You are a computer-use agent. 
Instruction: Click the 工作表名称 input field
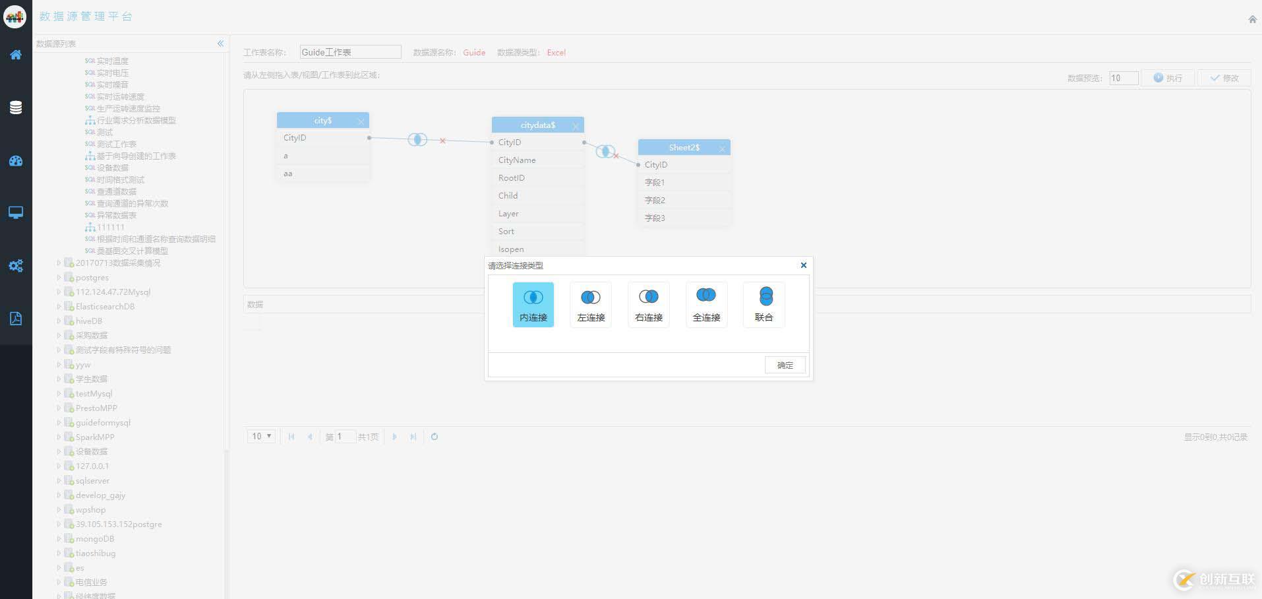pos(350,52)
